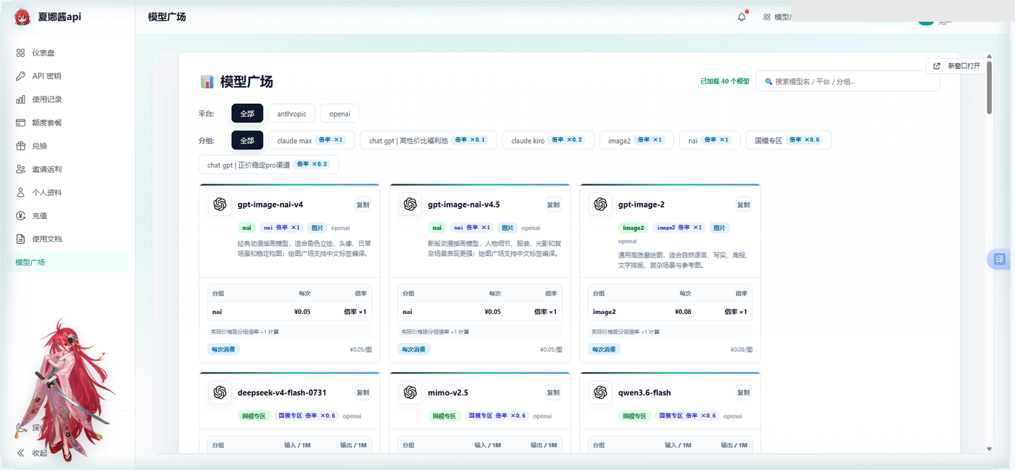1015x470 pixels.
Task: Click the 使用文档 document icon
Action: tap(21, 239)
